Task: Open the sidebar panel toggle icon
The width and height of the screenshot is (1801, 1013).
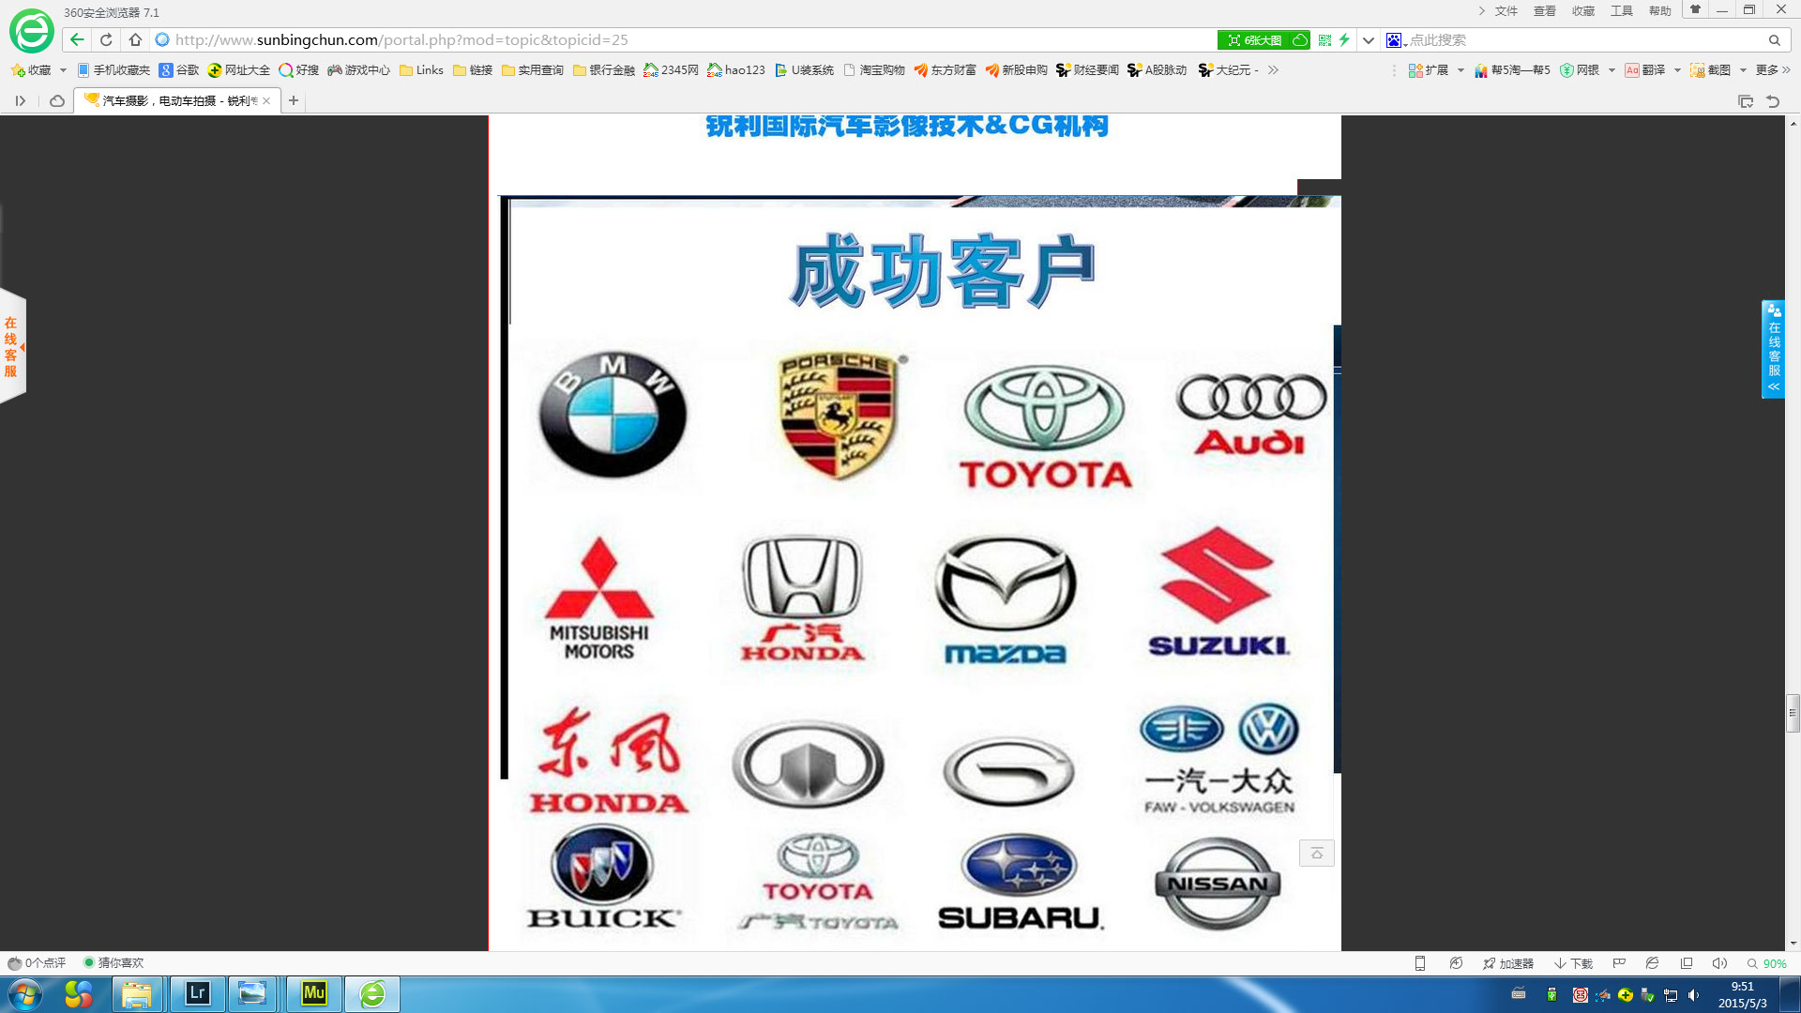Action: (x=20, y=100)
